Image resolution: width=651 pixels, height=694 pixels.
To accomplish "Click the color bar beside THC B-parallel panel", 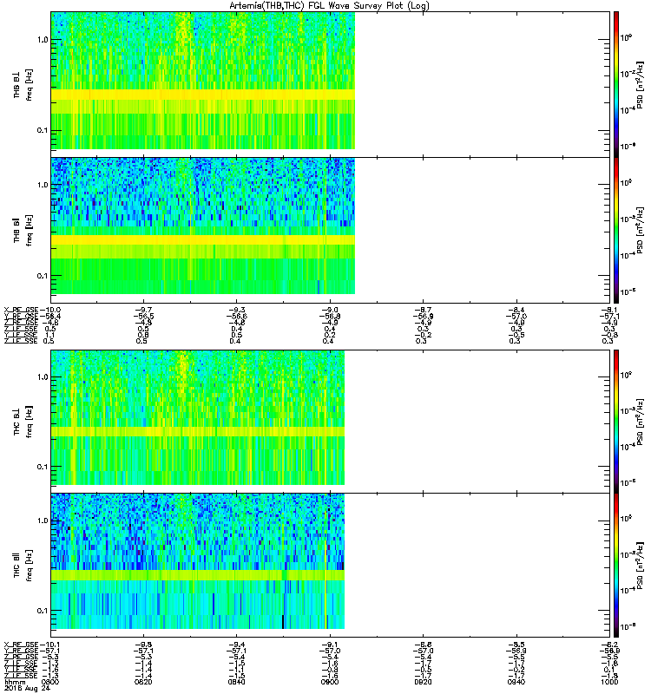I will tap(616, 566).
